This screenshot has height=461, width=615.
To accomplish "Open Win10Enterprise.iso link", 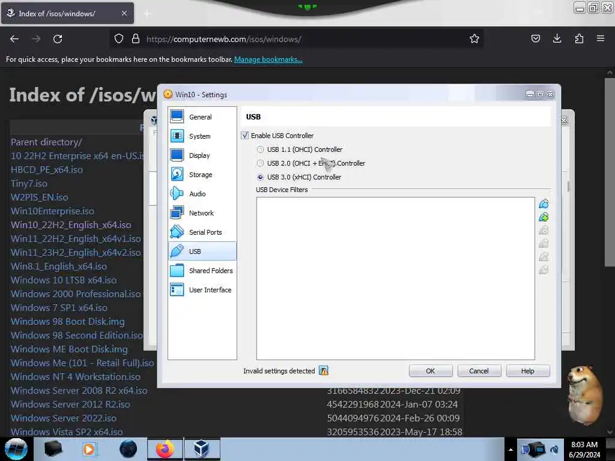I will click(53, 211).
